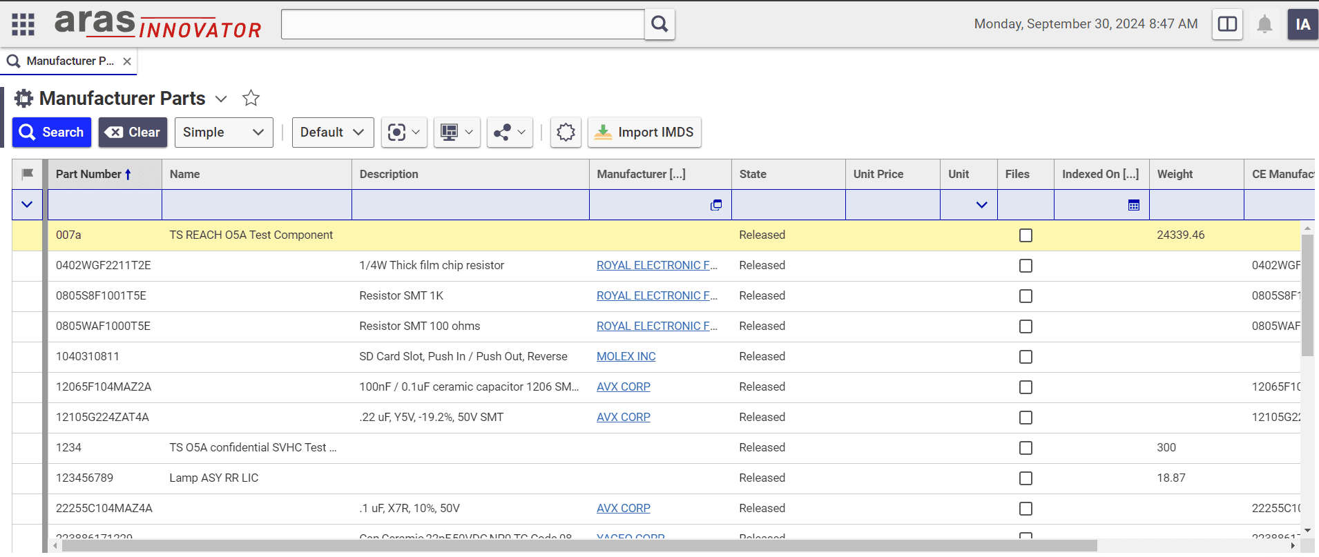Open the Unit filter dropdown arrow
This screenshot has height=557, width=1319.
tap(981, 205)
